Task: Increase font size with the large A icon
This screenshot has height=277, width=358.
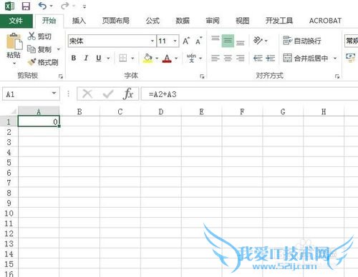Action: [x=186, y=41]
